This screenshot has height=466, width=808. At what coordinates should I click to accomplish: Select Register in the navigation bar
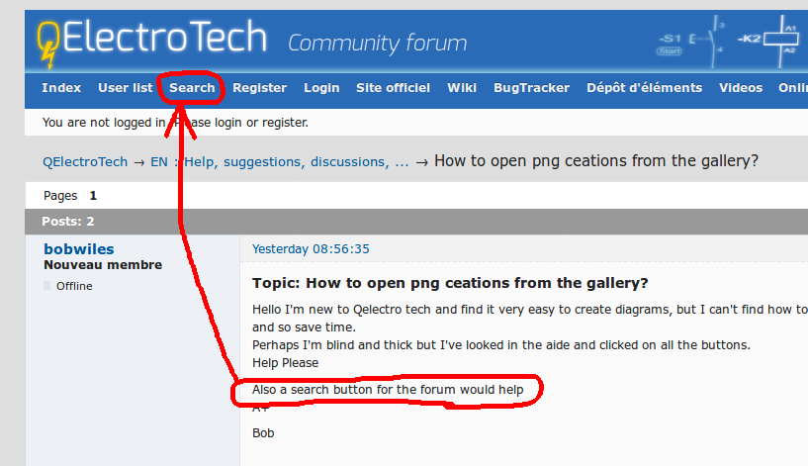[x=259, y=88]
